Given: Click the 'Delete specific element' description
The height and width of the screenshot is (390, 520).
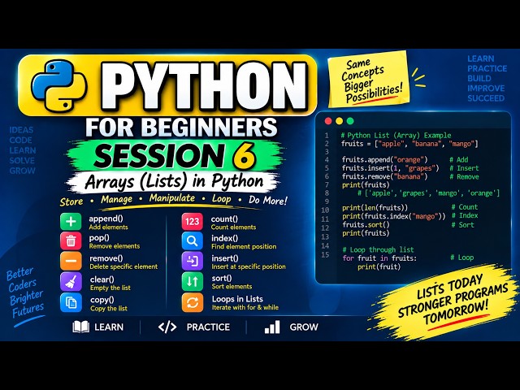Looking at the screenshot, I should 123,266.
